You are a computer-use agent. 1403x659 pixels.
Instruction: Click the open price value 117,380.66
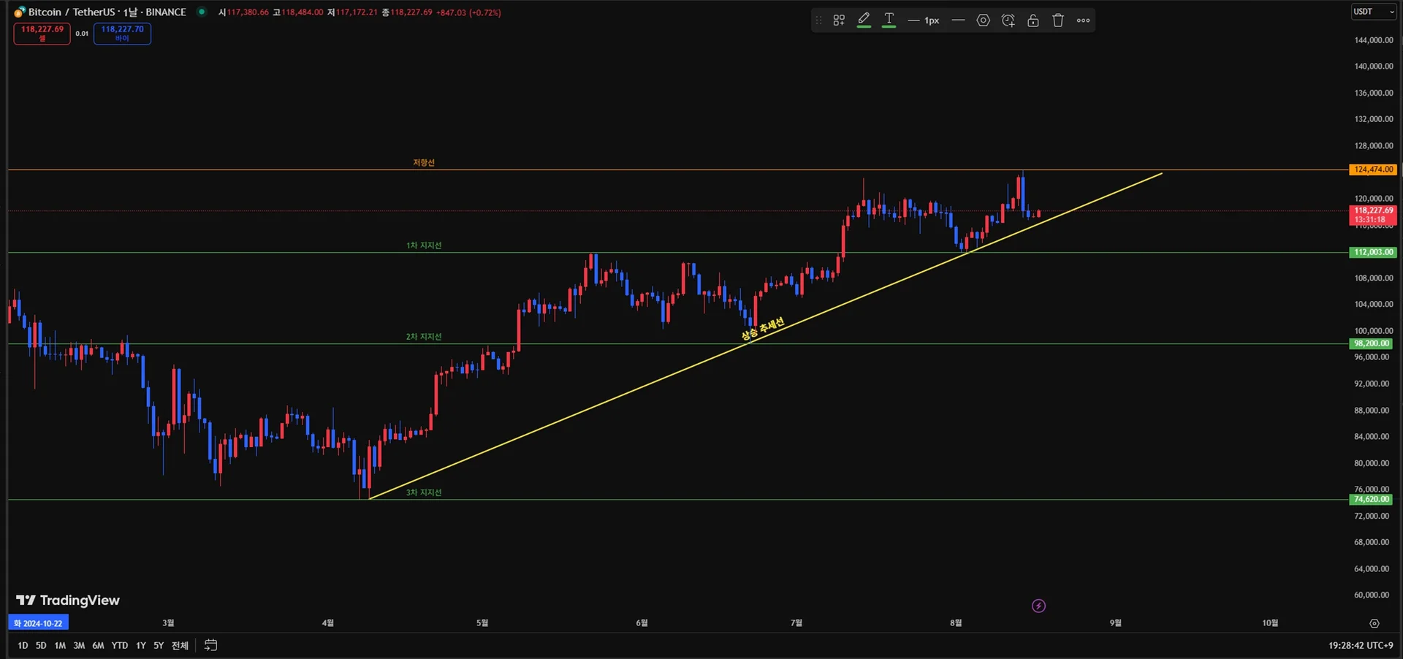click(x=248, y=12)
